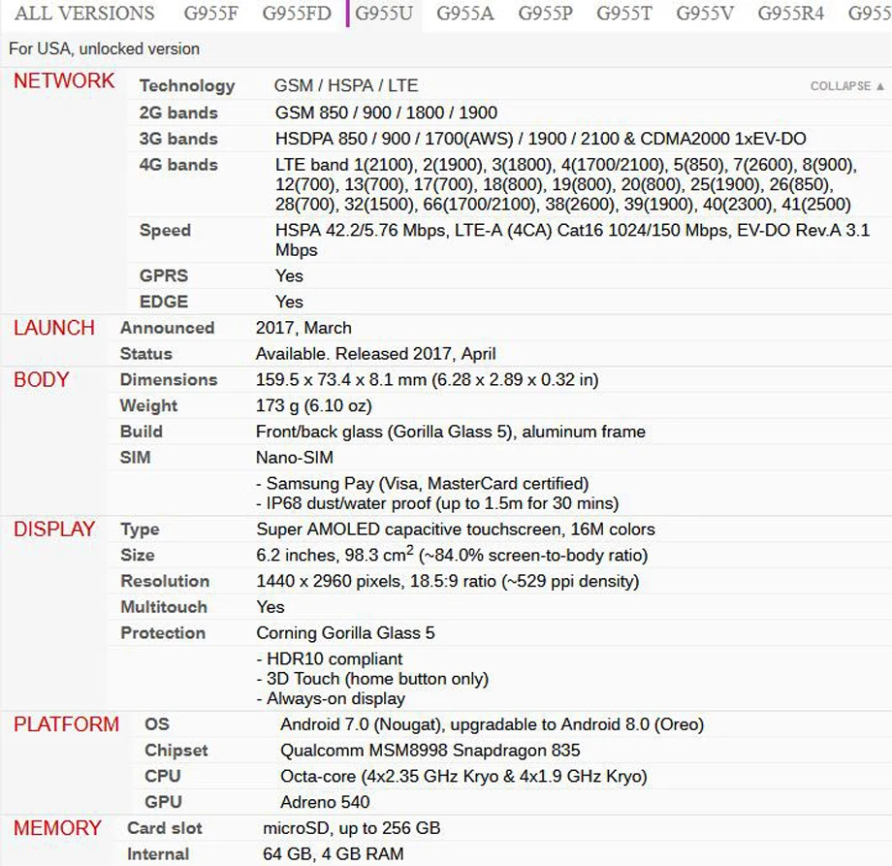The image size is (892, 866).
Task: Click the DISPLAY section heading
Action: [x=54, y=529]
